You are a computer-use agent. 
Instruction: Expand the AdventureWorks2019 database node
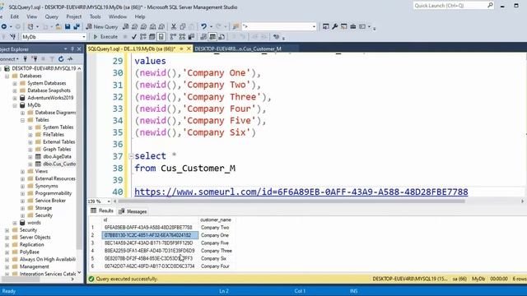click(15, 98)
